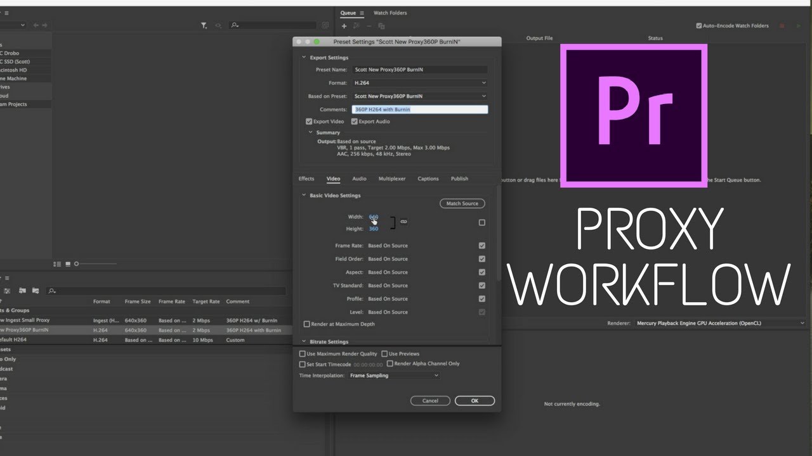
Task: Enable Auto-Encode Watch Folders checkbox
Action: click(699, 26)
